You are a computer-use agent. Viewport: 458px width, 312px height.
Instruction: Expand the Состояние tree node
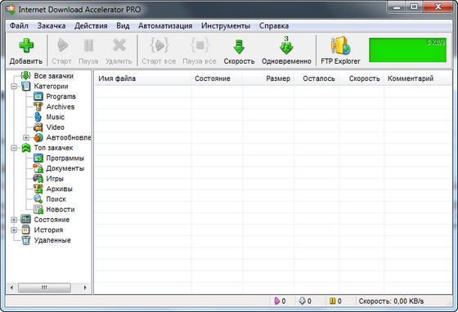point(14,220)
